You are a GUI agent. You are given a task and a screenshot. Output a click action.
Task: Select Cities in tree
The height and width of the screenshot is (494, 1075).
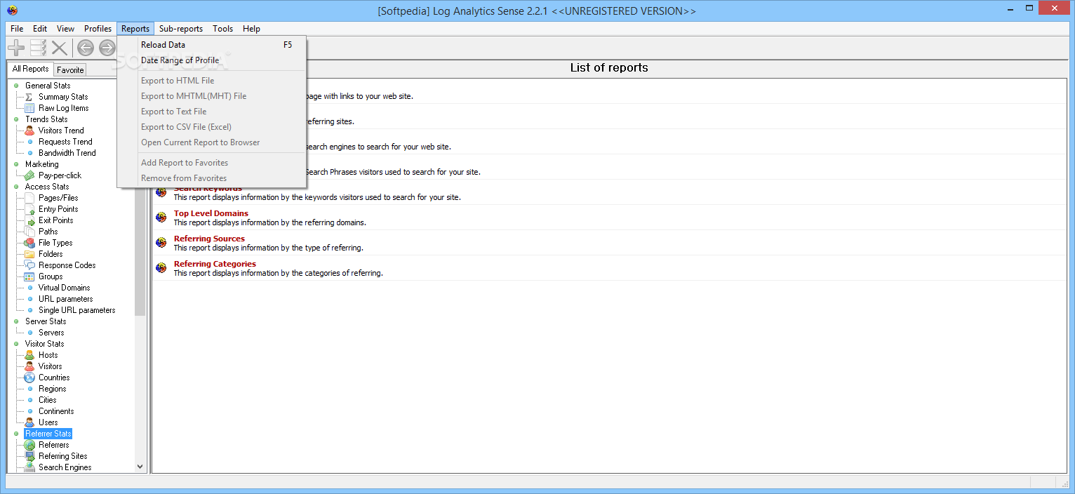48,400
